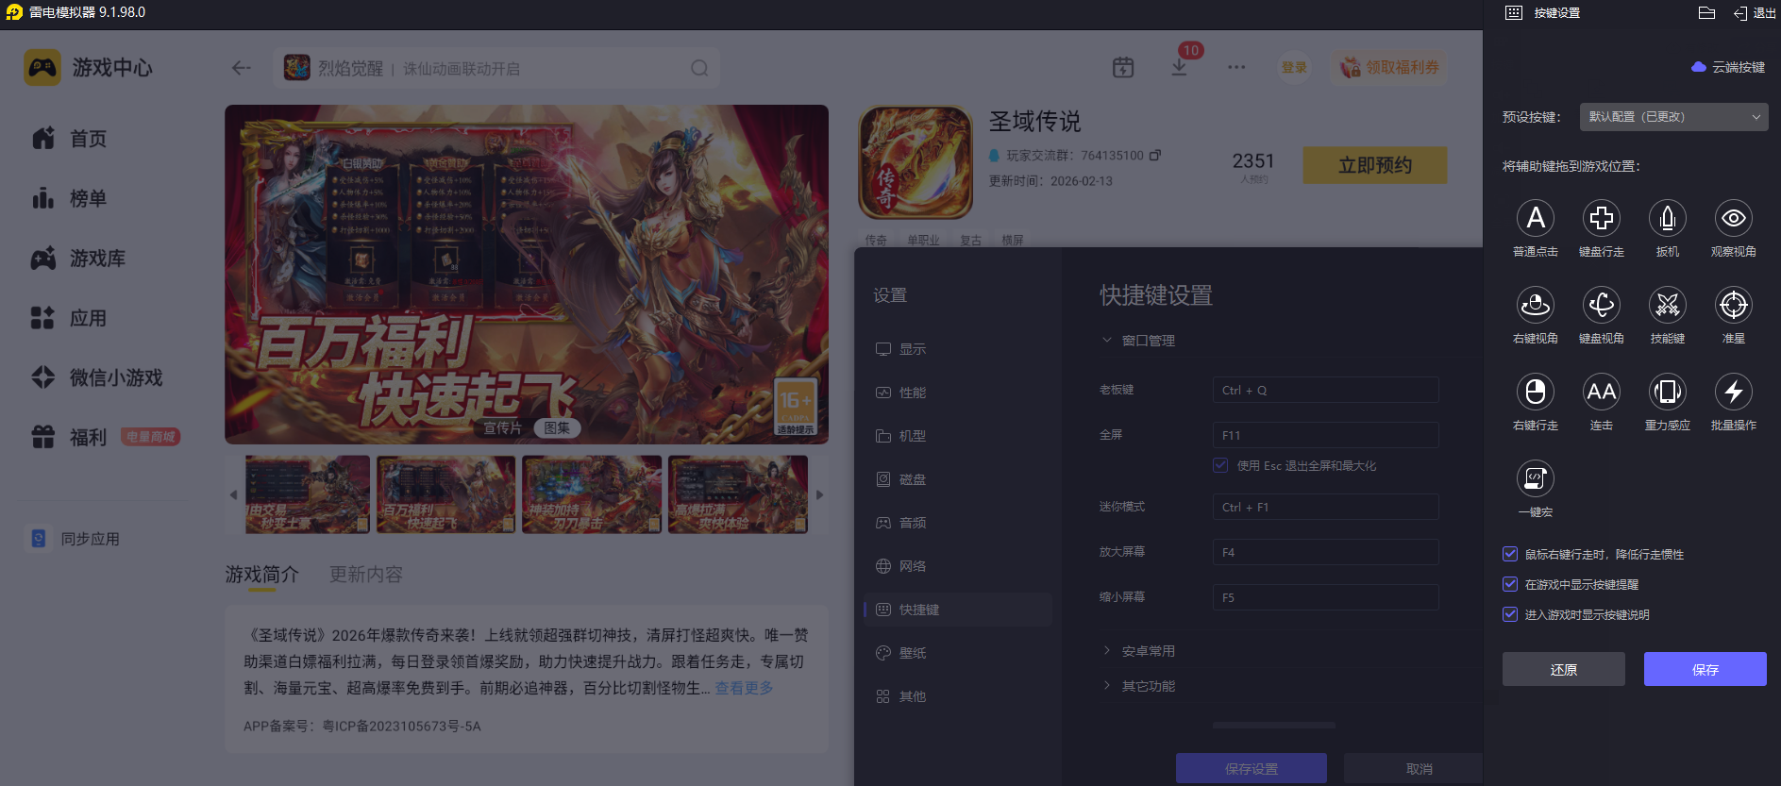Image resolution: width=1781 pixels, height=786 pixels.
Task: Open 磁盘 settings category
Action: click(x=958, y=479)
